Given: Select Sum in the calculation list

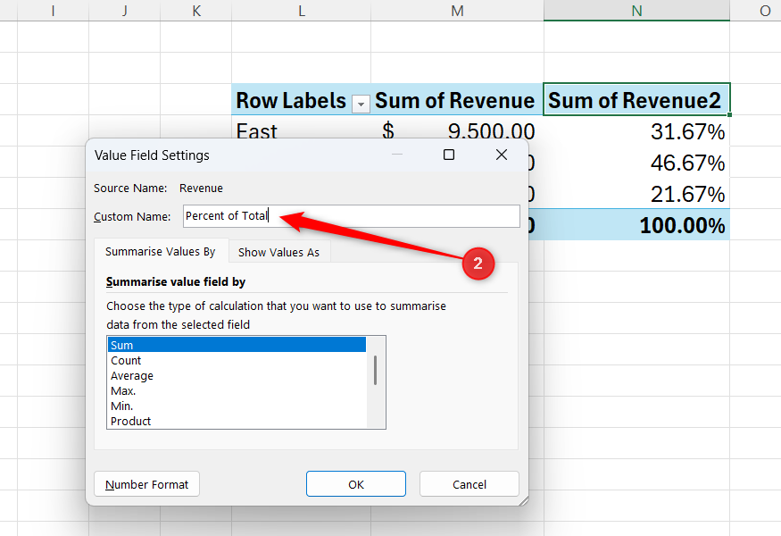Looking at the screenshot, I should click(x=237, y=345).
